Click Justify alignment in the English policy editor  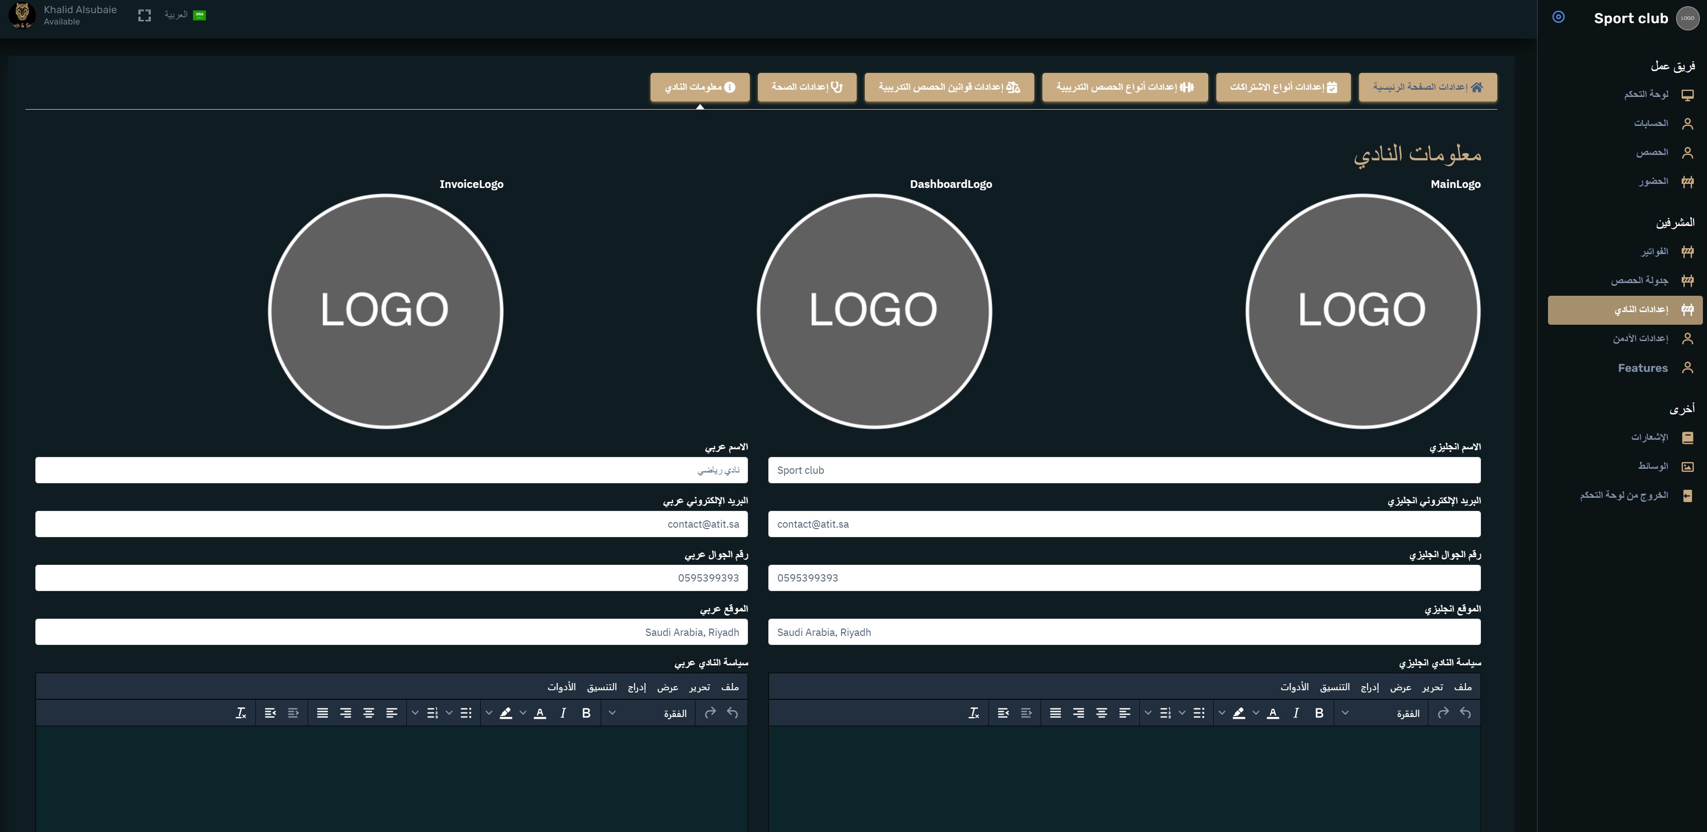coord(1056,713)
